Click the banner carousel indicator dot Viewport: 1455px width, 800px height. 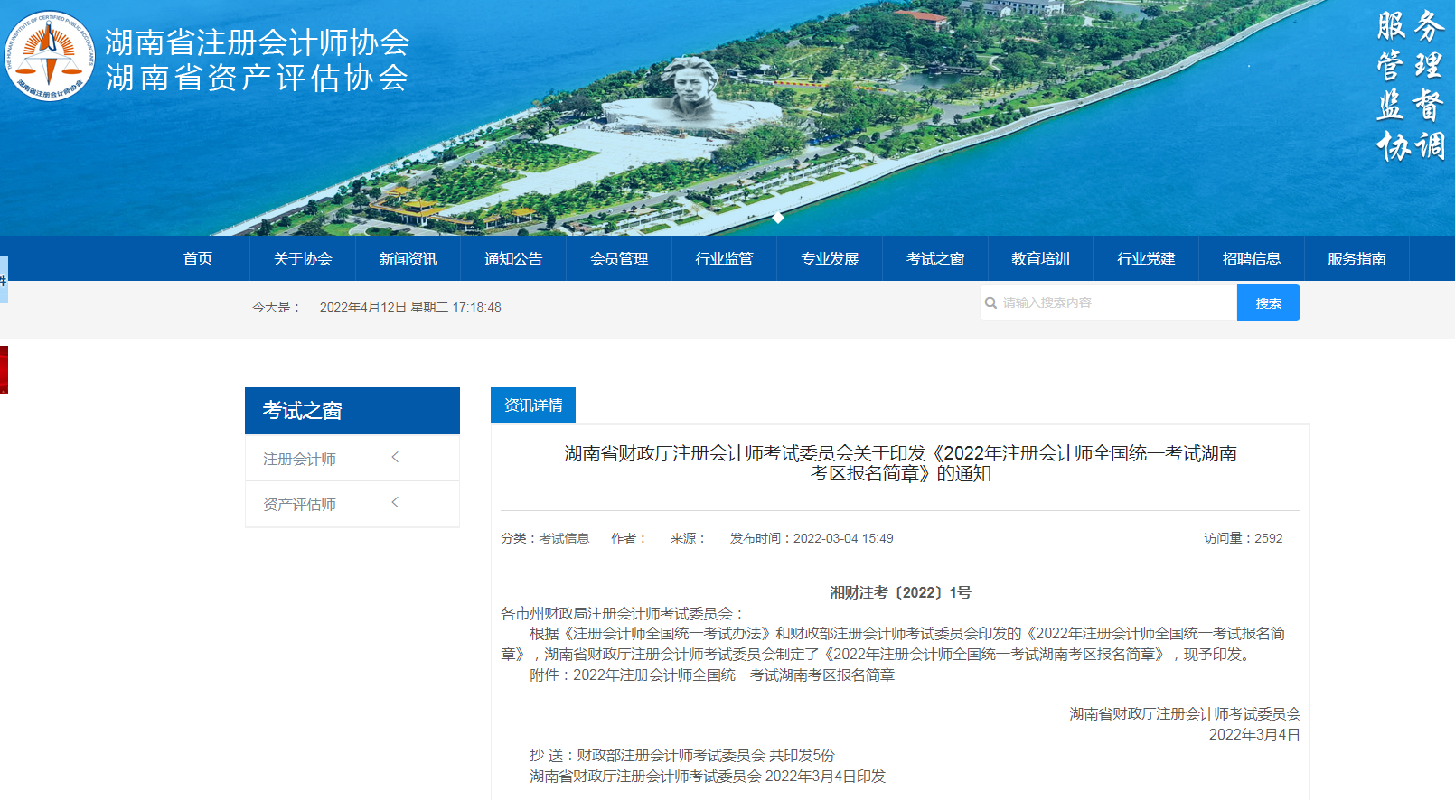click(778, 218)
